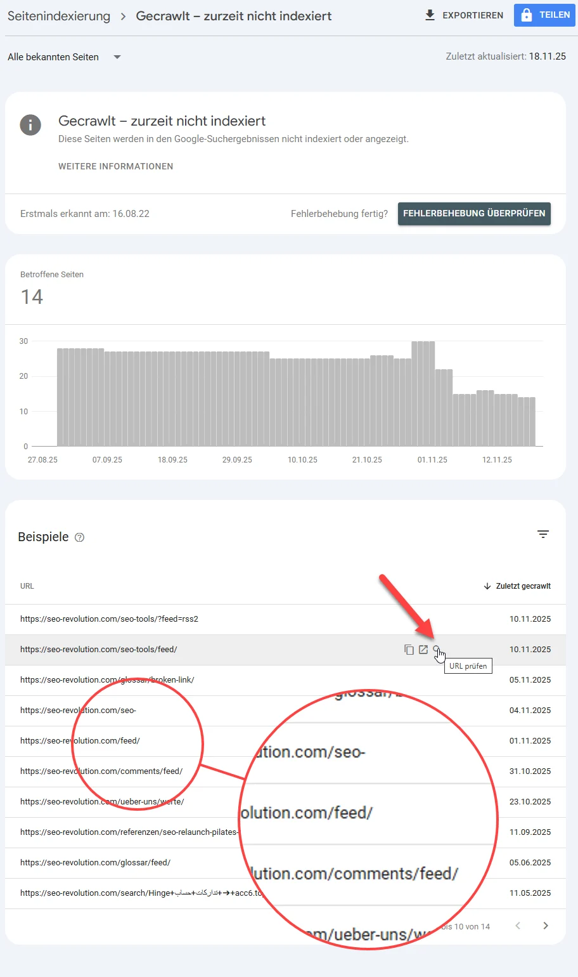Open the info icon beside the report title

tap(30, 125)
